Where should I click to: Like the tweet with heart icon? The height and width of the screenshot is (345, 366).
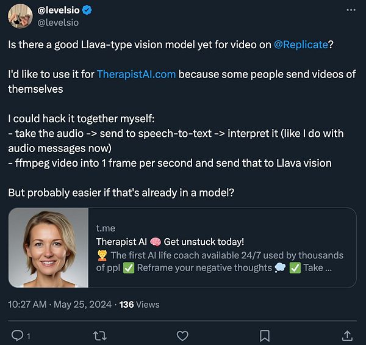(x=182, y=335)
